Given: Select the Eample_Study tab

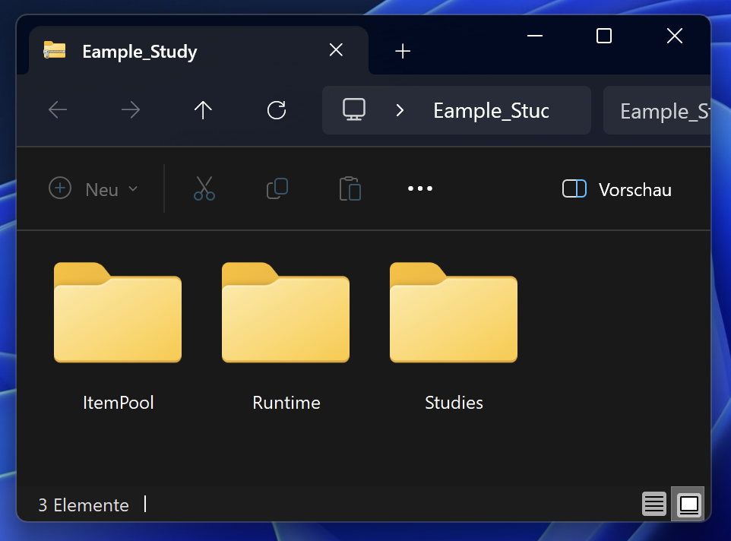Looking at the screenshot, I should pyautogui.click(x=198, y=50).
